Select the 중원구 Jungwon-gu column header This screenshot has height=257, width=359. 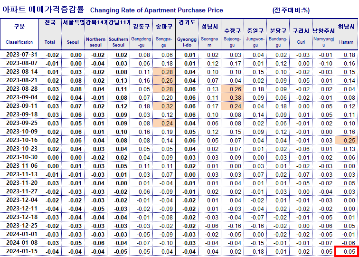(x=255, y=34)
